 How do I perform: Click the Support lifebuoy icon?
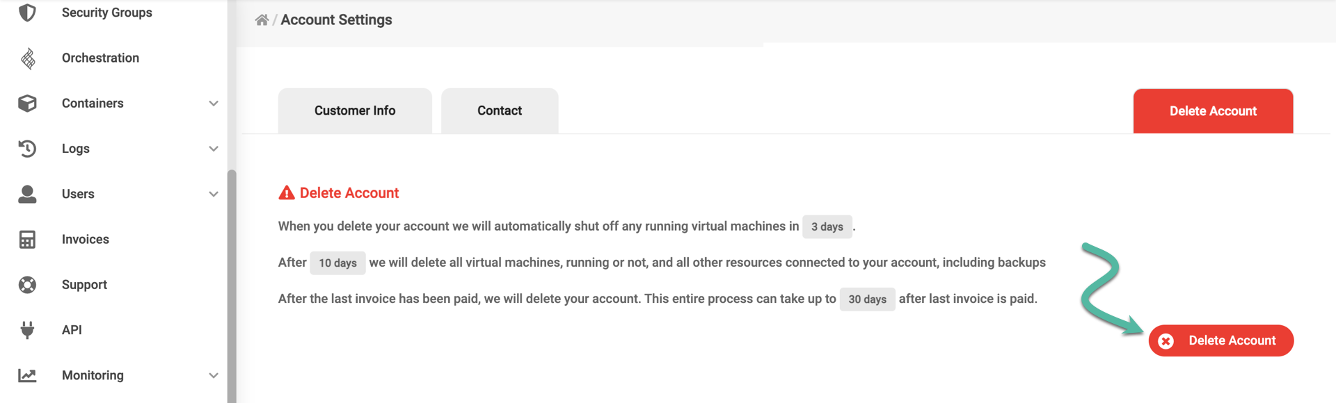(27, 285)
